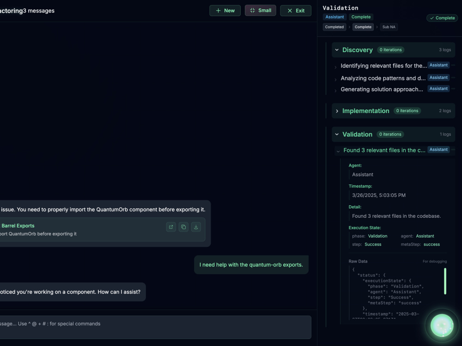
Task: Exit the chat view
Action: click(x=296, y=11)
